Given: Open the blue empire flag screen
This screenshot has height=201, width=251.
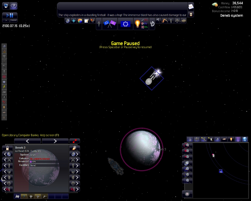Looking at the screenshot, I should (125, 24).
